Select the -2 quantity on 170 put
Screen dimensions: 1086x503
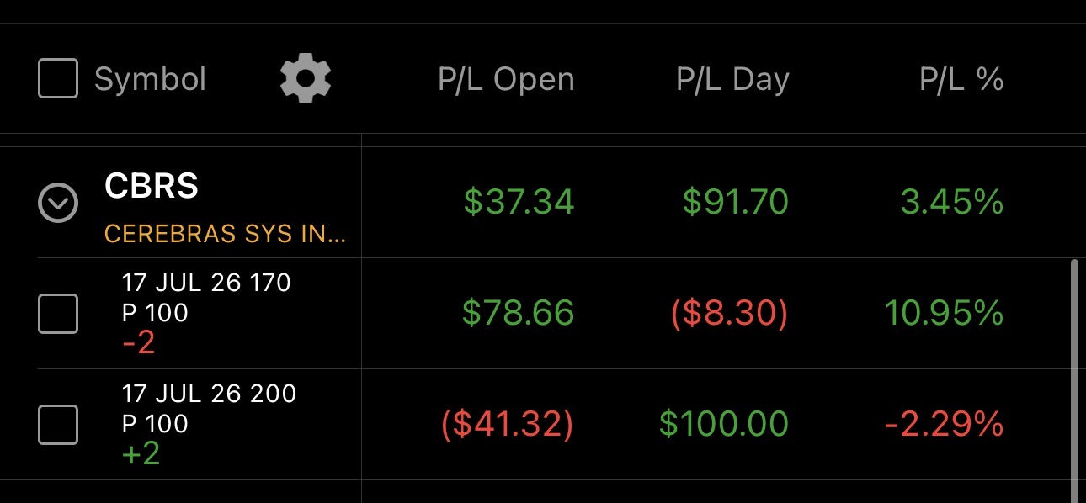139,342
